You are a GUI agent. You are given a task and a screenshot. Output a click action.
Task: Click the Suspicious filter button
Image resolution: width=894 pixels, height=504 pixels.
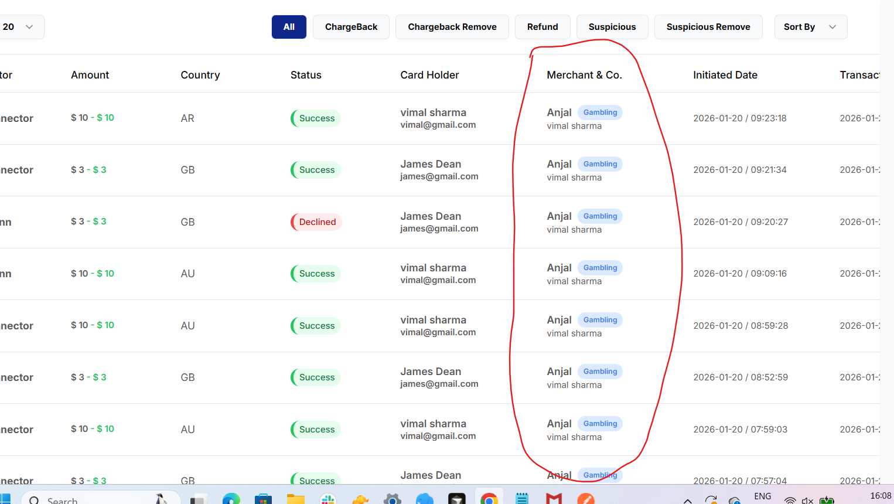coord(612,27)
